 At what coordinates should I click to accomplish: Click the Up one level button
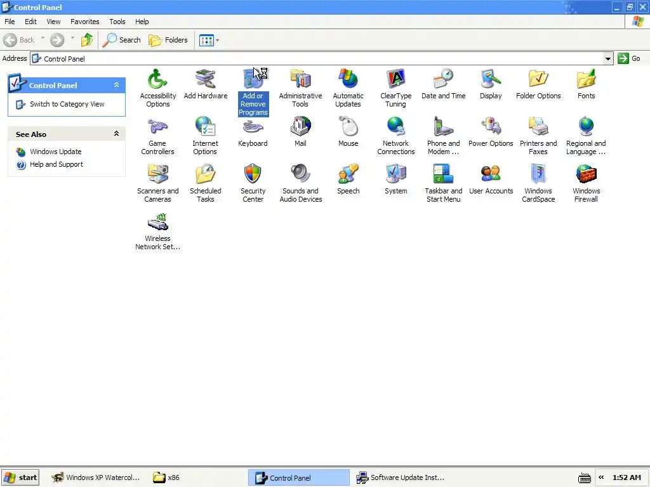[x=87, y=40]
